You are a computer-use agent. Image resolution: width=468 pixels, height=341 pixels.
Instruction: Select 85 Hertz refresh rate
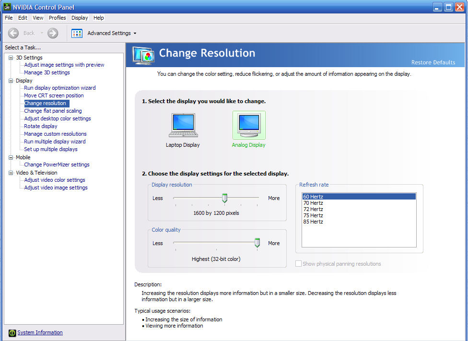(x=359, y=222)
